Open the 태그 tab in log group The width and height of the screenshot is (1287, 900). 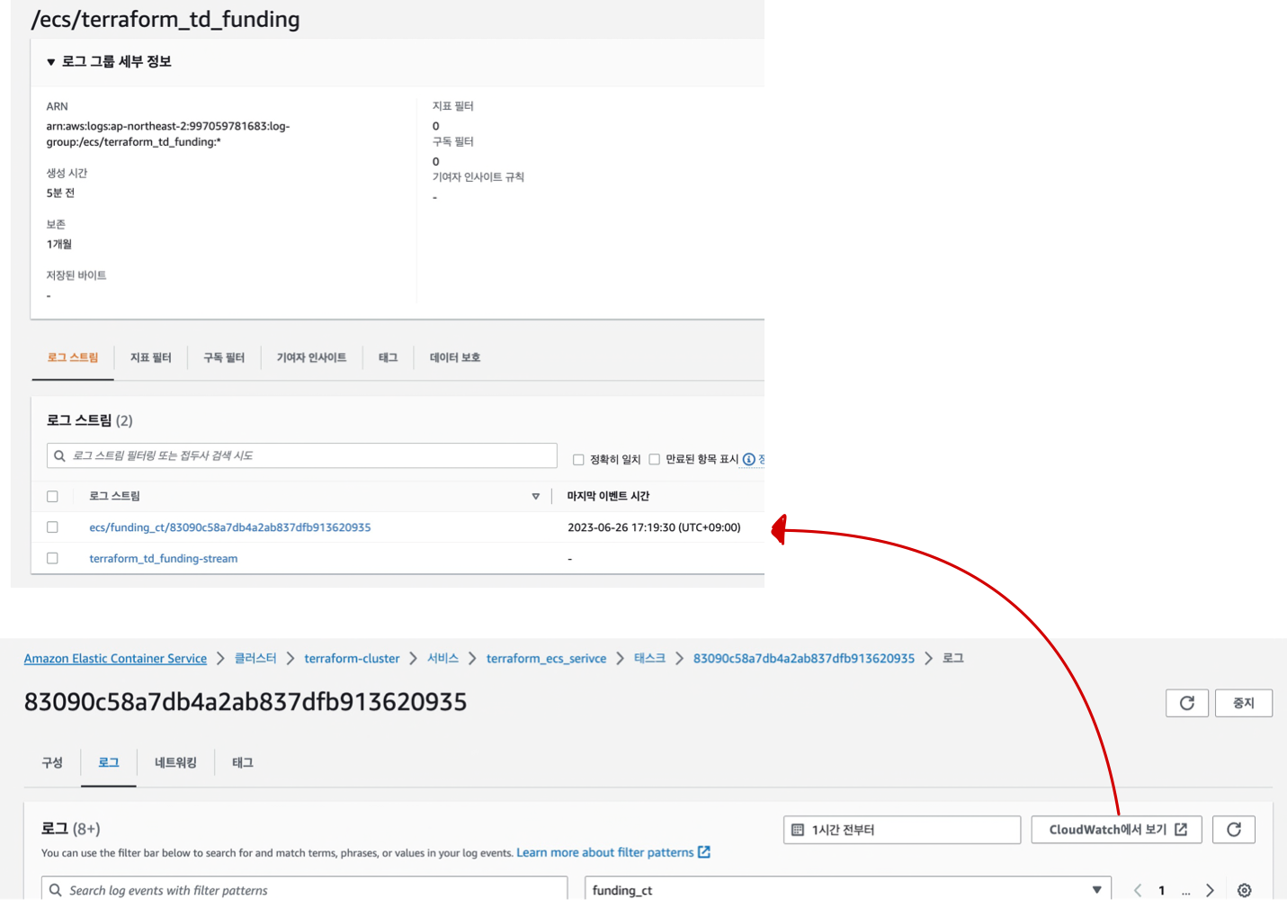[x=388, y=357]
